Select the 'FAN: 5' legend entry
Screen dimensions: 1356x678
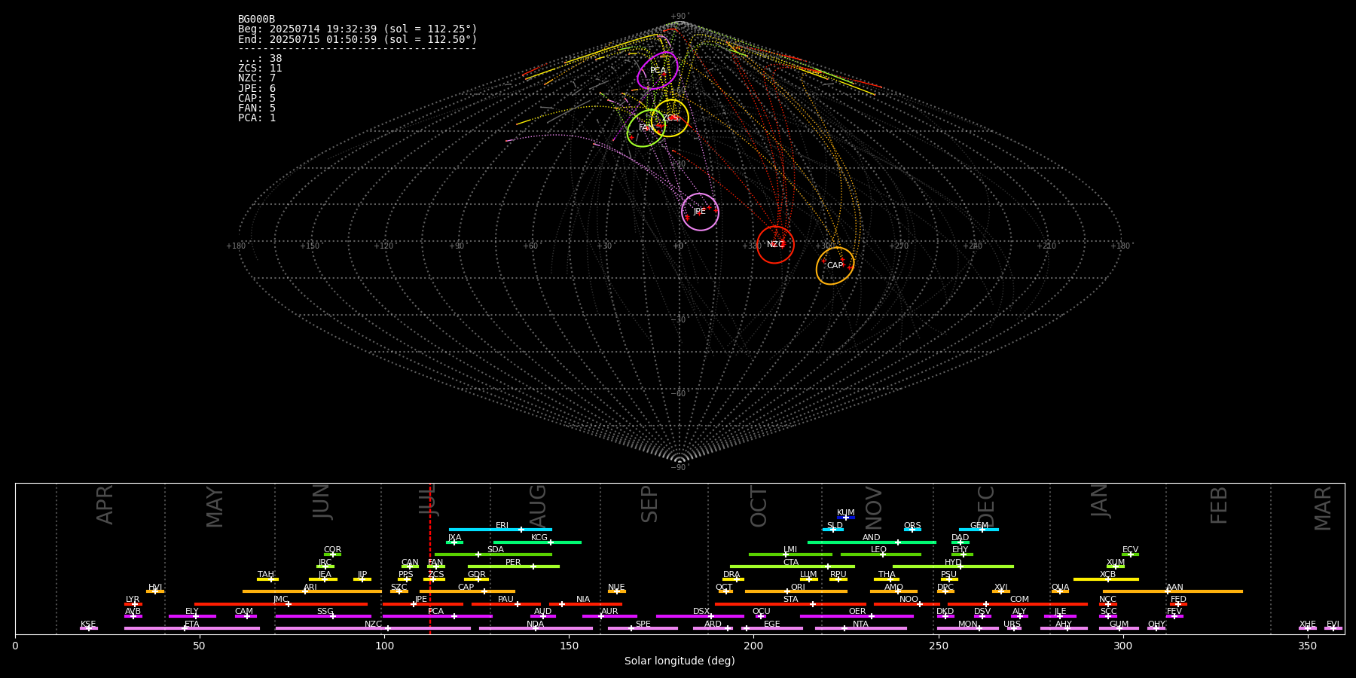[257, 108]
